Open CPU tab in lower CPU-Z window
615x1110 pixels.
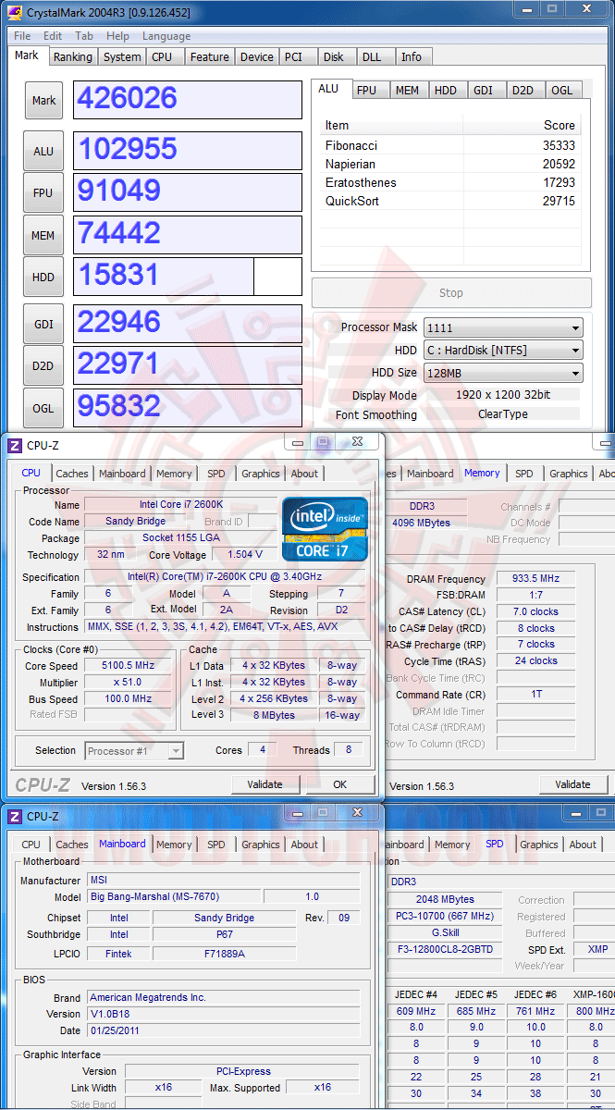pyautogui.click(x=31, y=845)
